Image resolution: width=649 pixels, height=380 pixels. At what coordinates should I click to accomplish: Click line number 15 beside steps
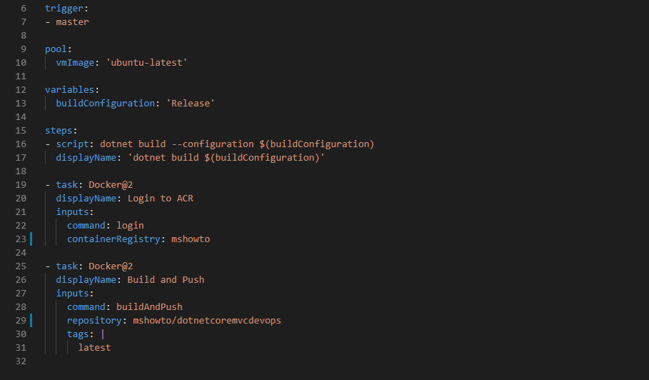click(x=21, y=131)
